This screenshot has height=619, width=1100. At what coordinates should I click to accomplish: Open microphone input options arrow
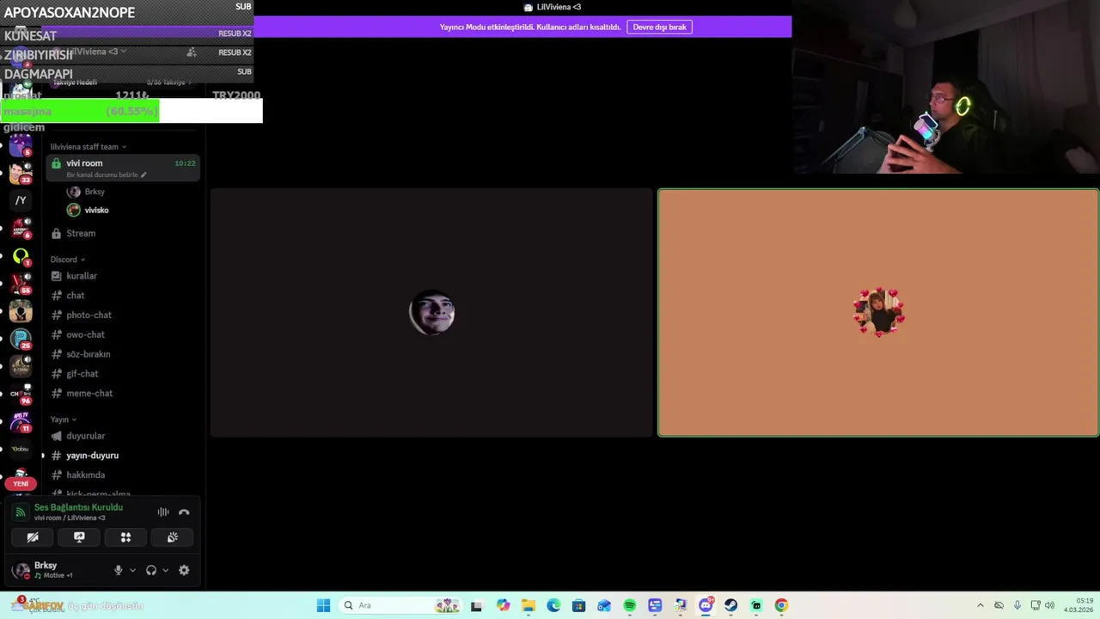(132, 570)
